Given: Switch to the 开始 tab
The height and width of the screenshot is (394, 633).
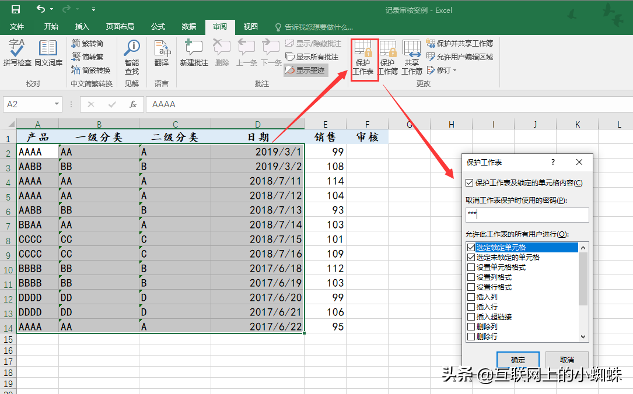Looking at the screenshot, I should [51, 27].
